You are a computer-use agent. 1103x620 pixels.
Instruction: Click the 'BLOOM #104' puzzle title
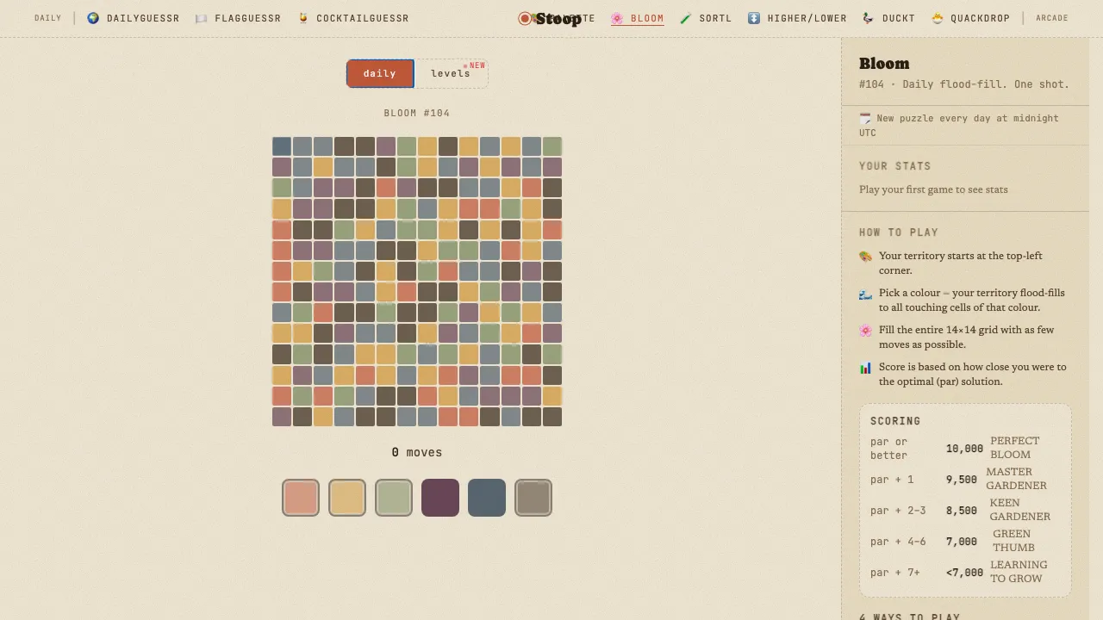click(x=417, y=113)
